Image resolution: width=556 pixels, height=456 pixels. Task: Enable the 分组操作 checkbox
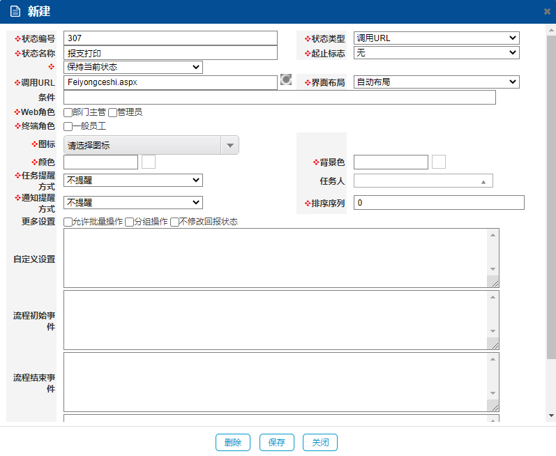129,222
